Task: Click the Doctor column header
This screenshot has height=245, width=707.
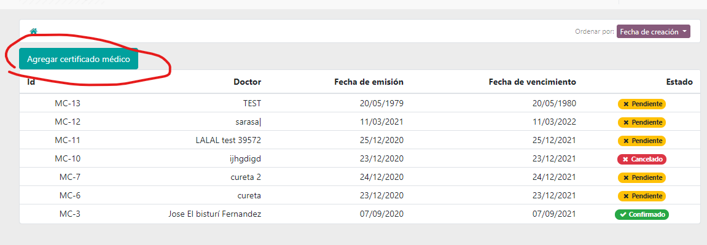Action: [x=247, y=82]
